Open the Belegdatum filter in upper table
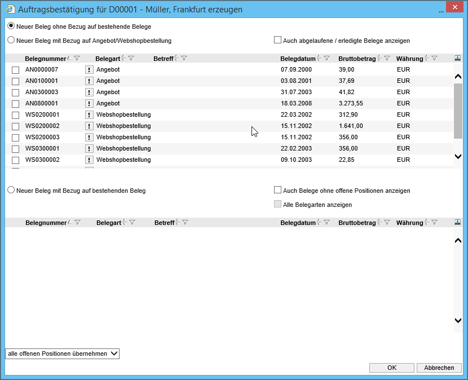Image resolution: width=468 pixels, height=380 pixels. [x=326, y=58]
